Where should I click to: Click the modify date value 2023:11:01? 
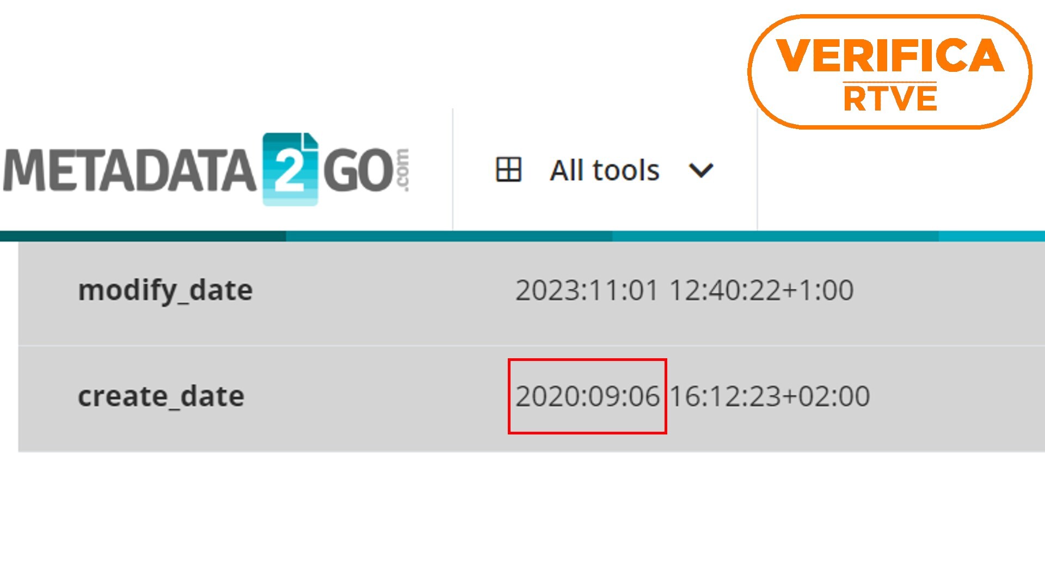(587, 290)
